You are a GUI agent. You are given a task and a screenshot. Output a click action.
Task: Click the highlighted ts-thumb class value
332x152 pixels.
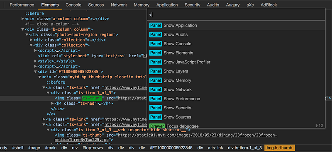[x=92, y=98]
